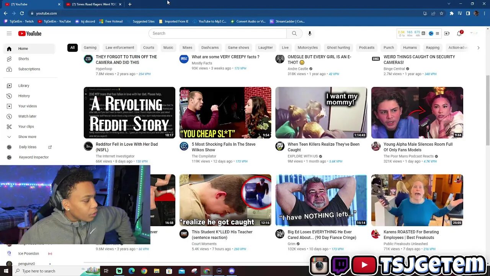
Task: Open Microsoft Edge from the taskbar
Action: pyautogui.click(x=132, y=271)
